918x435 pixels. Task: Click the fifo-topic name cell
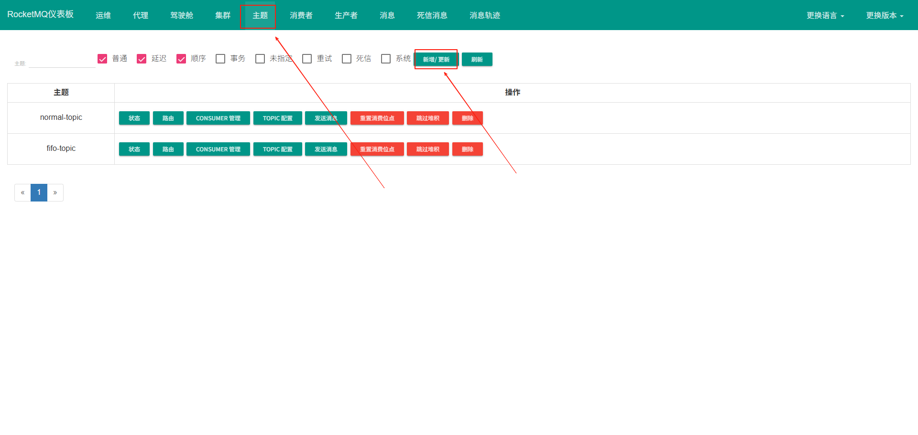click(61, 149)
